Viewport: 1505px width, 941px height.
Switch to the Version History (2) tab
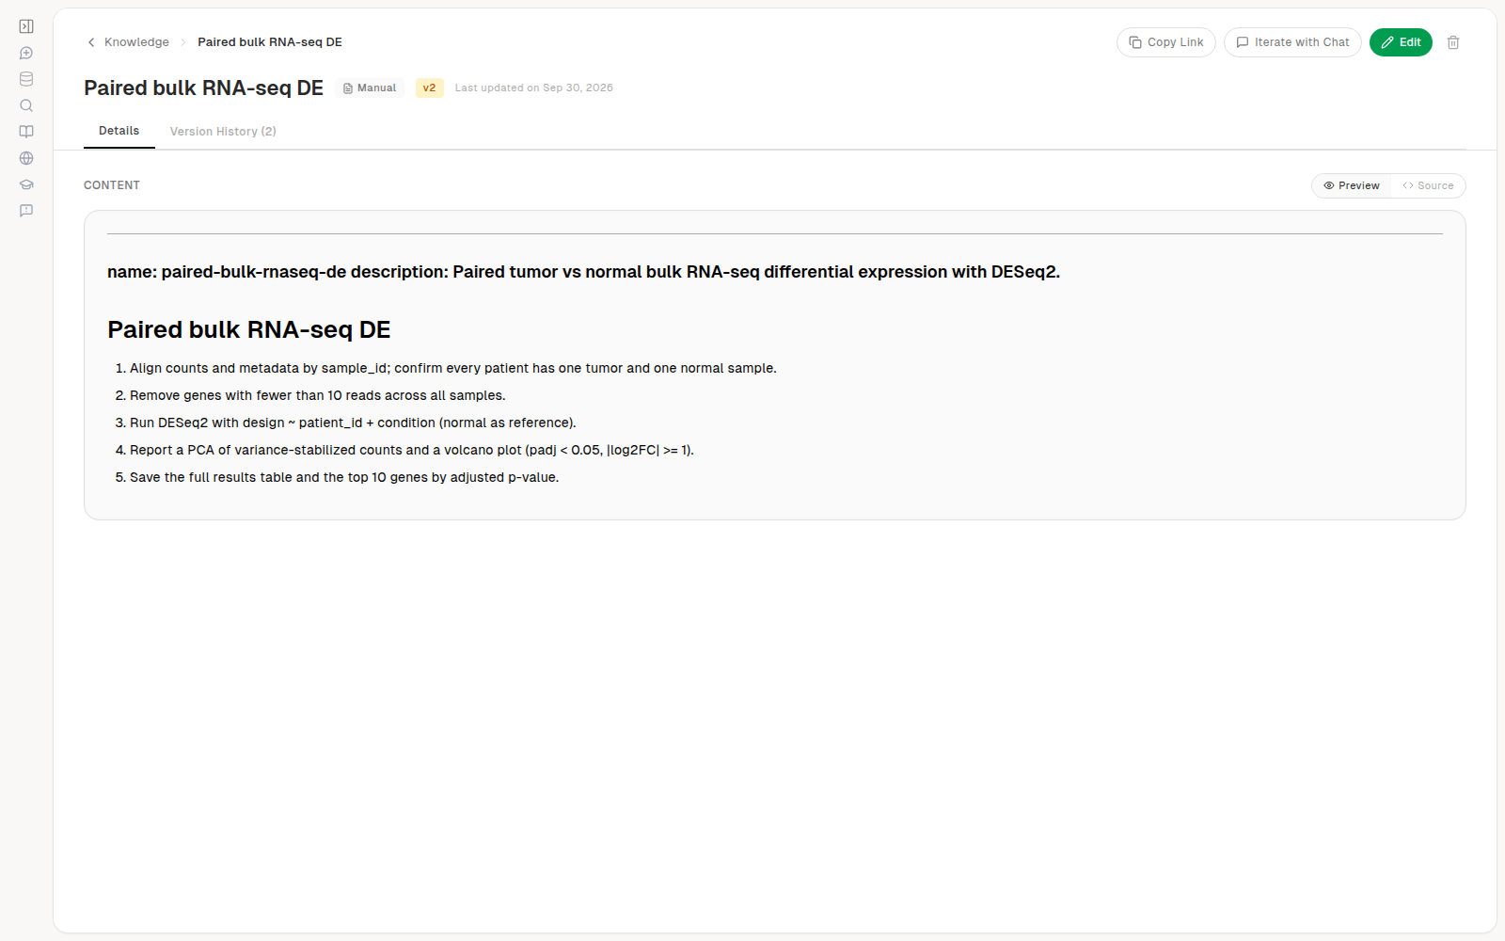223,132
